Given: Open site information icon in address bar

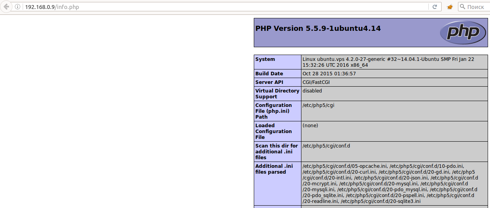Looking at the screenshot, I should [x=18, y=7].
